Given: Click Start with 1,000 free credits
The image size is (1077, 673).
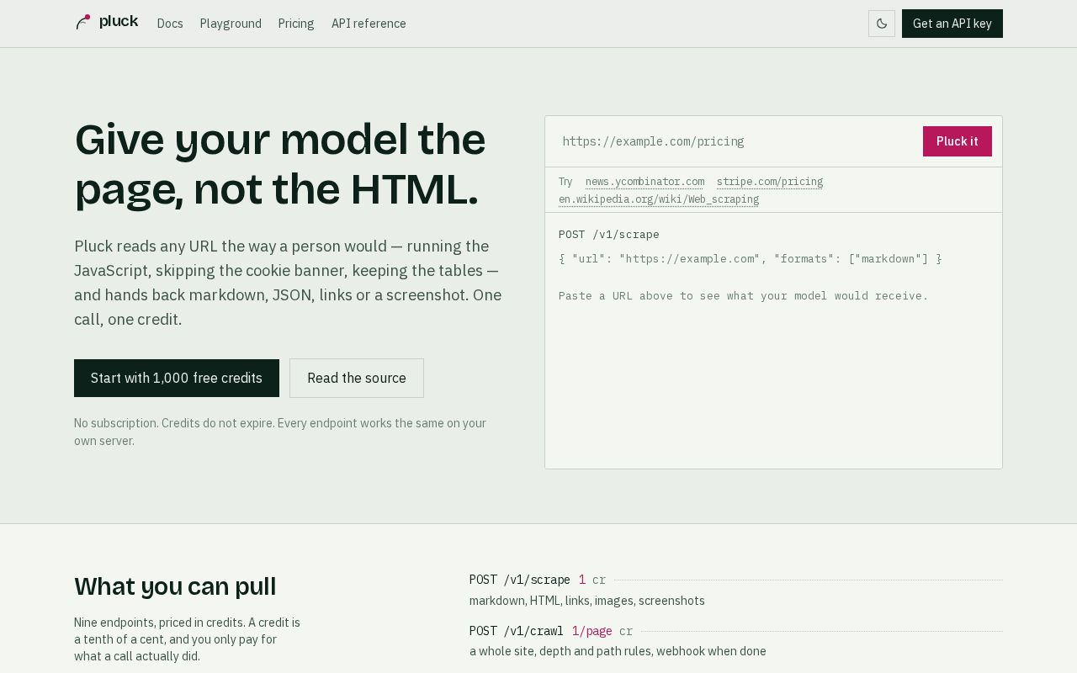Looking at the screenshot, I should click(177, 379).
